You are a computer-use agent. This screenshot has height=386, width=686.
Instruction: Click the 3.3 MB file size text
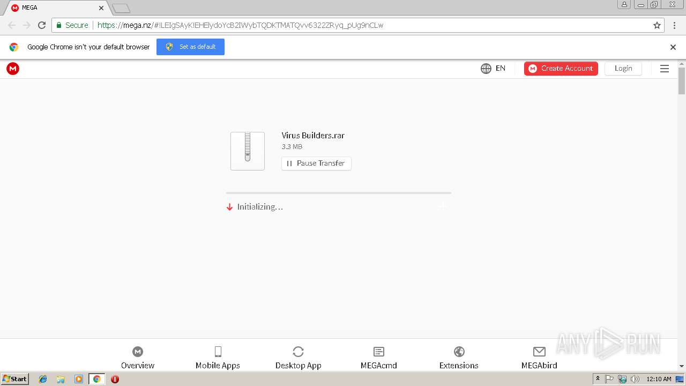tap(292, 147)
